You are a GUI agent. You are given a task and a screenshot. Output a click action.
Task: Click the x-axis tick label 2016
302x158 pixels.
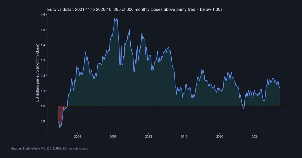click(184, 137)
